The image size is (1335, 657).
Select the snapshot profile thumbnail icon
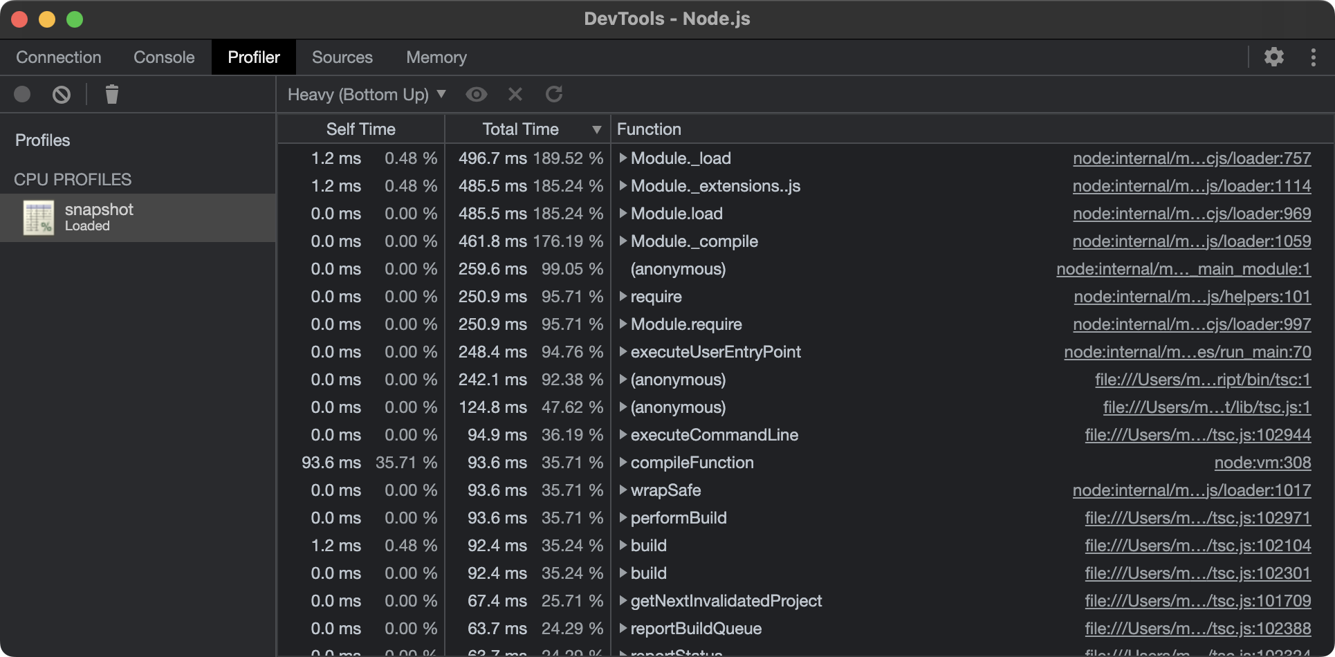(x=38, y=218)
